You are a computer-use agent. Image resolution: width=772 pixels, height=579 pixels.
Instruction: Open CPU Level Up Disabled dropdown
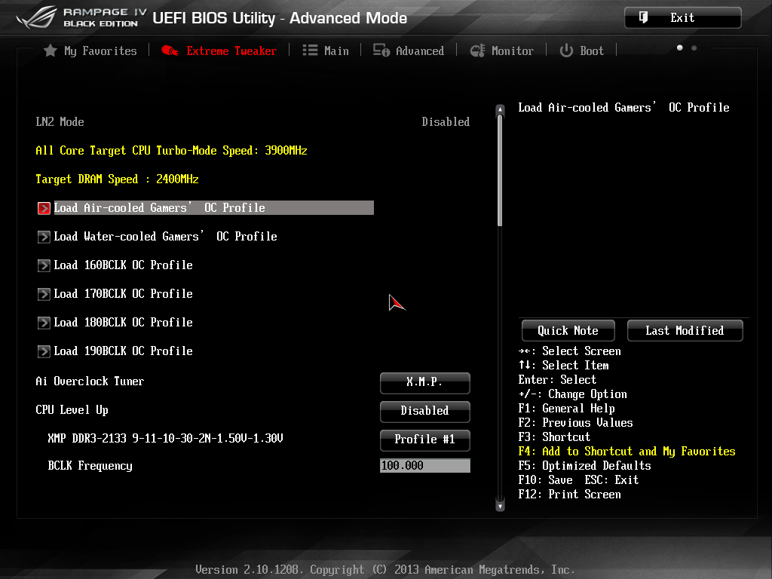(424, 411)
